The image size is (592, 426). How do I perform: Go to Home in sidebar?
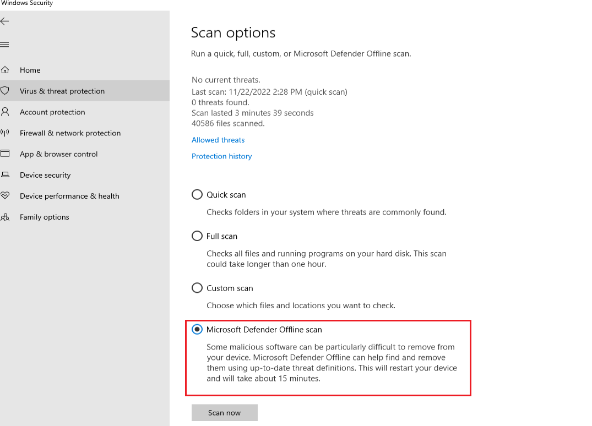[85, 70]
